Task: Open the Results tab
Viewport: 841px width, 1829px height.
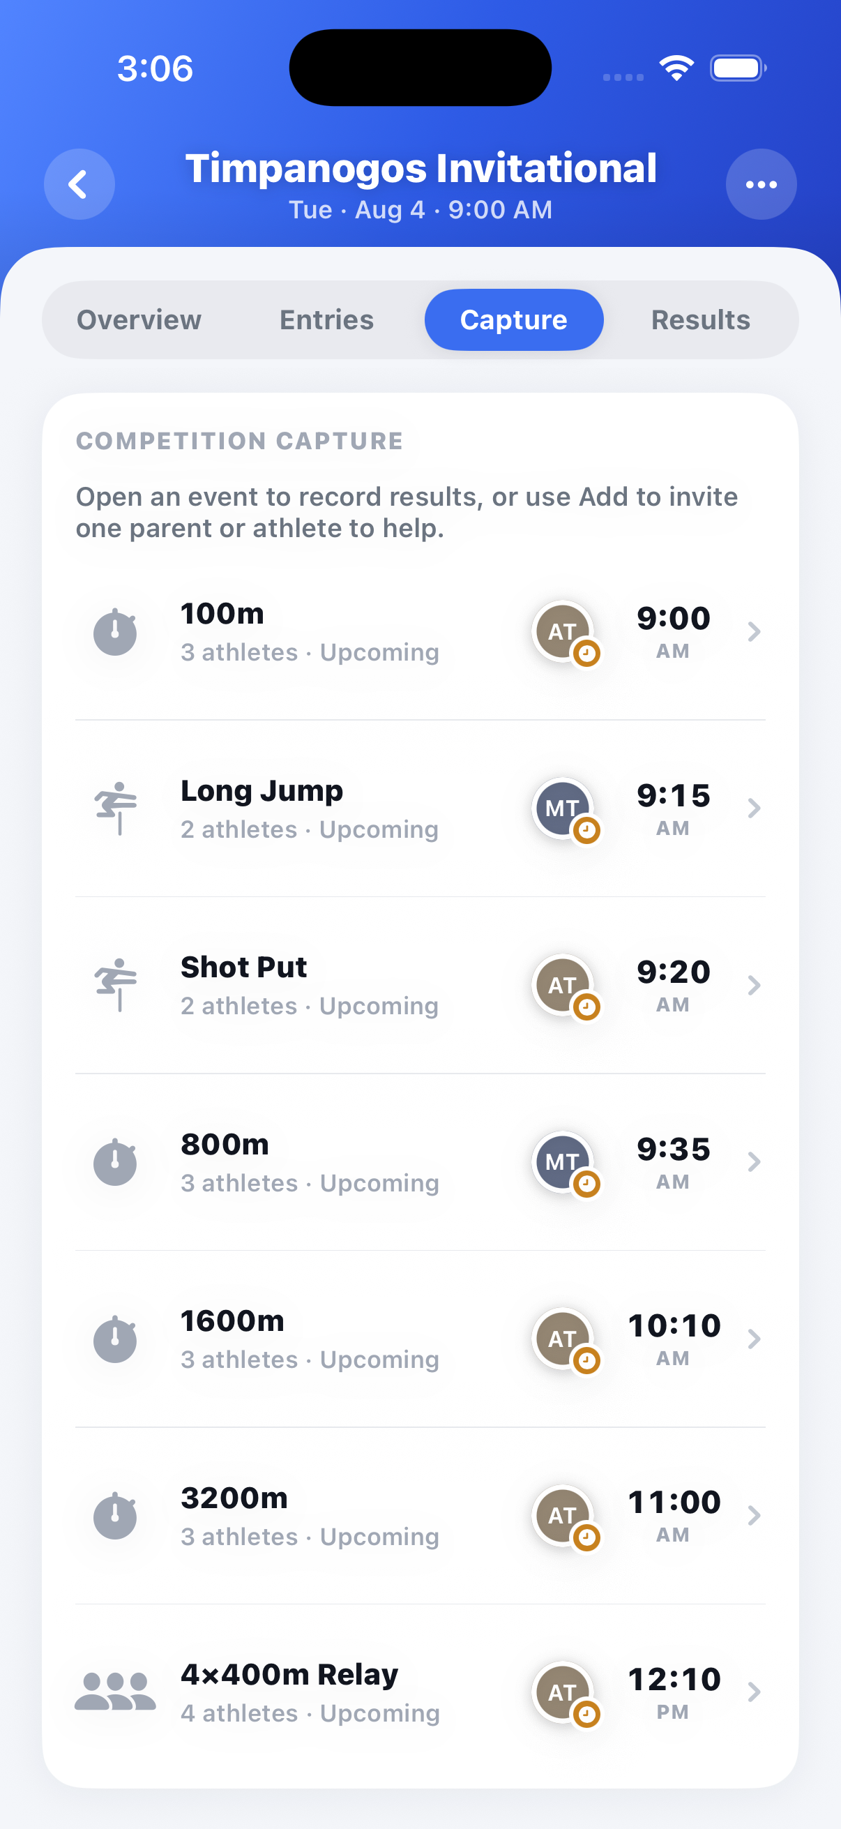Action: (x=700, y=320)
